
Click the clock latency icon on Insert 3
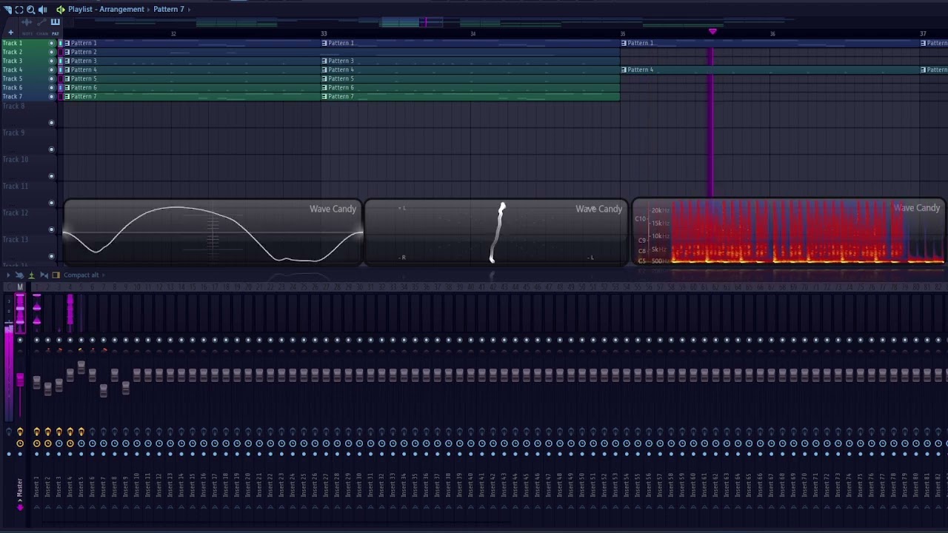click(59, 443)
